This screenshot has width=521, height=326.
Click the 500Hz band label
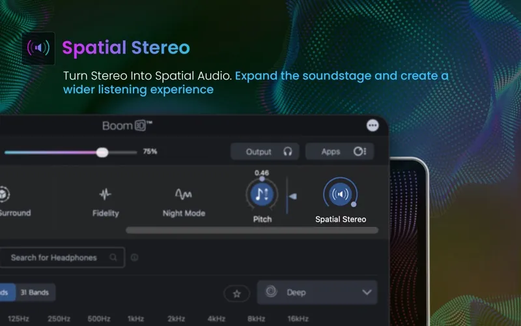click(x=99, y=319)
